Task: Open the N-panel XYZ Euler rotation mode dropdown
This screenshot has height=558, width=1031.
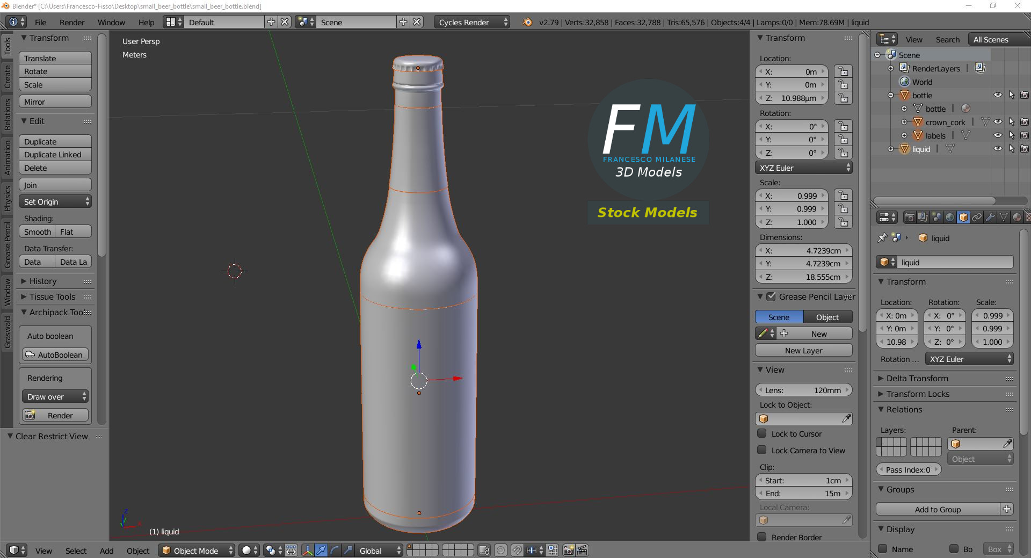Action: click(804, 168)
